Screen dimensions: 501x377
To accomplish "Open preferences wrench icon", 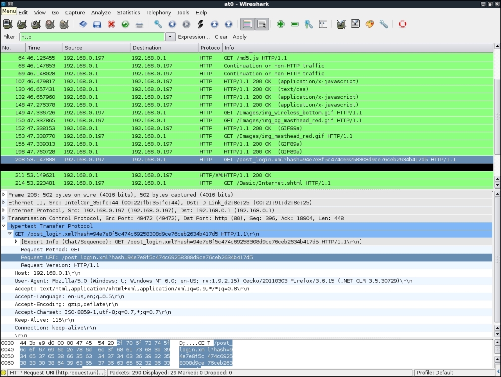I will [x=384, y=24].
